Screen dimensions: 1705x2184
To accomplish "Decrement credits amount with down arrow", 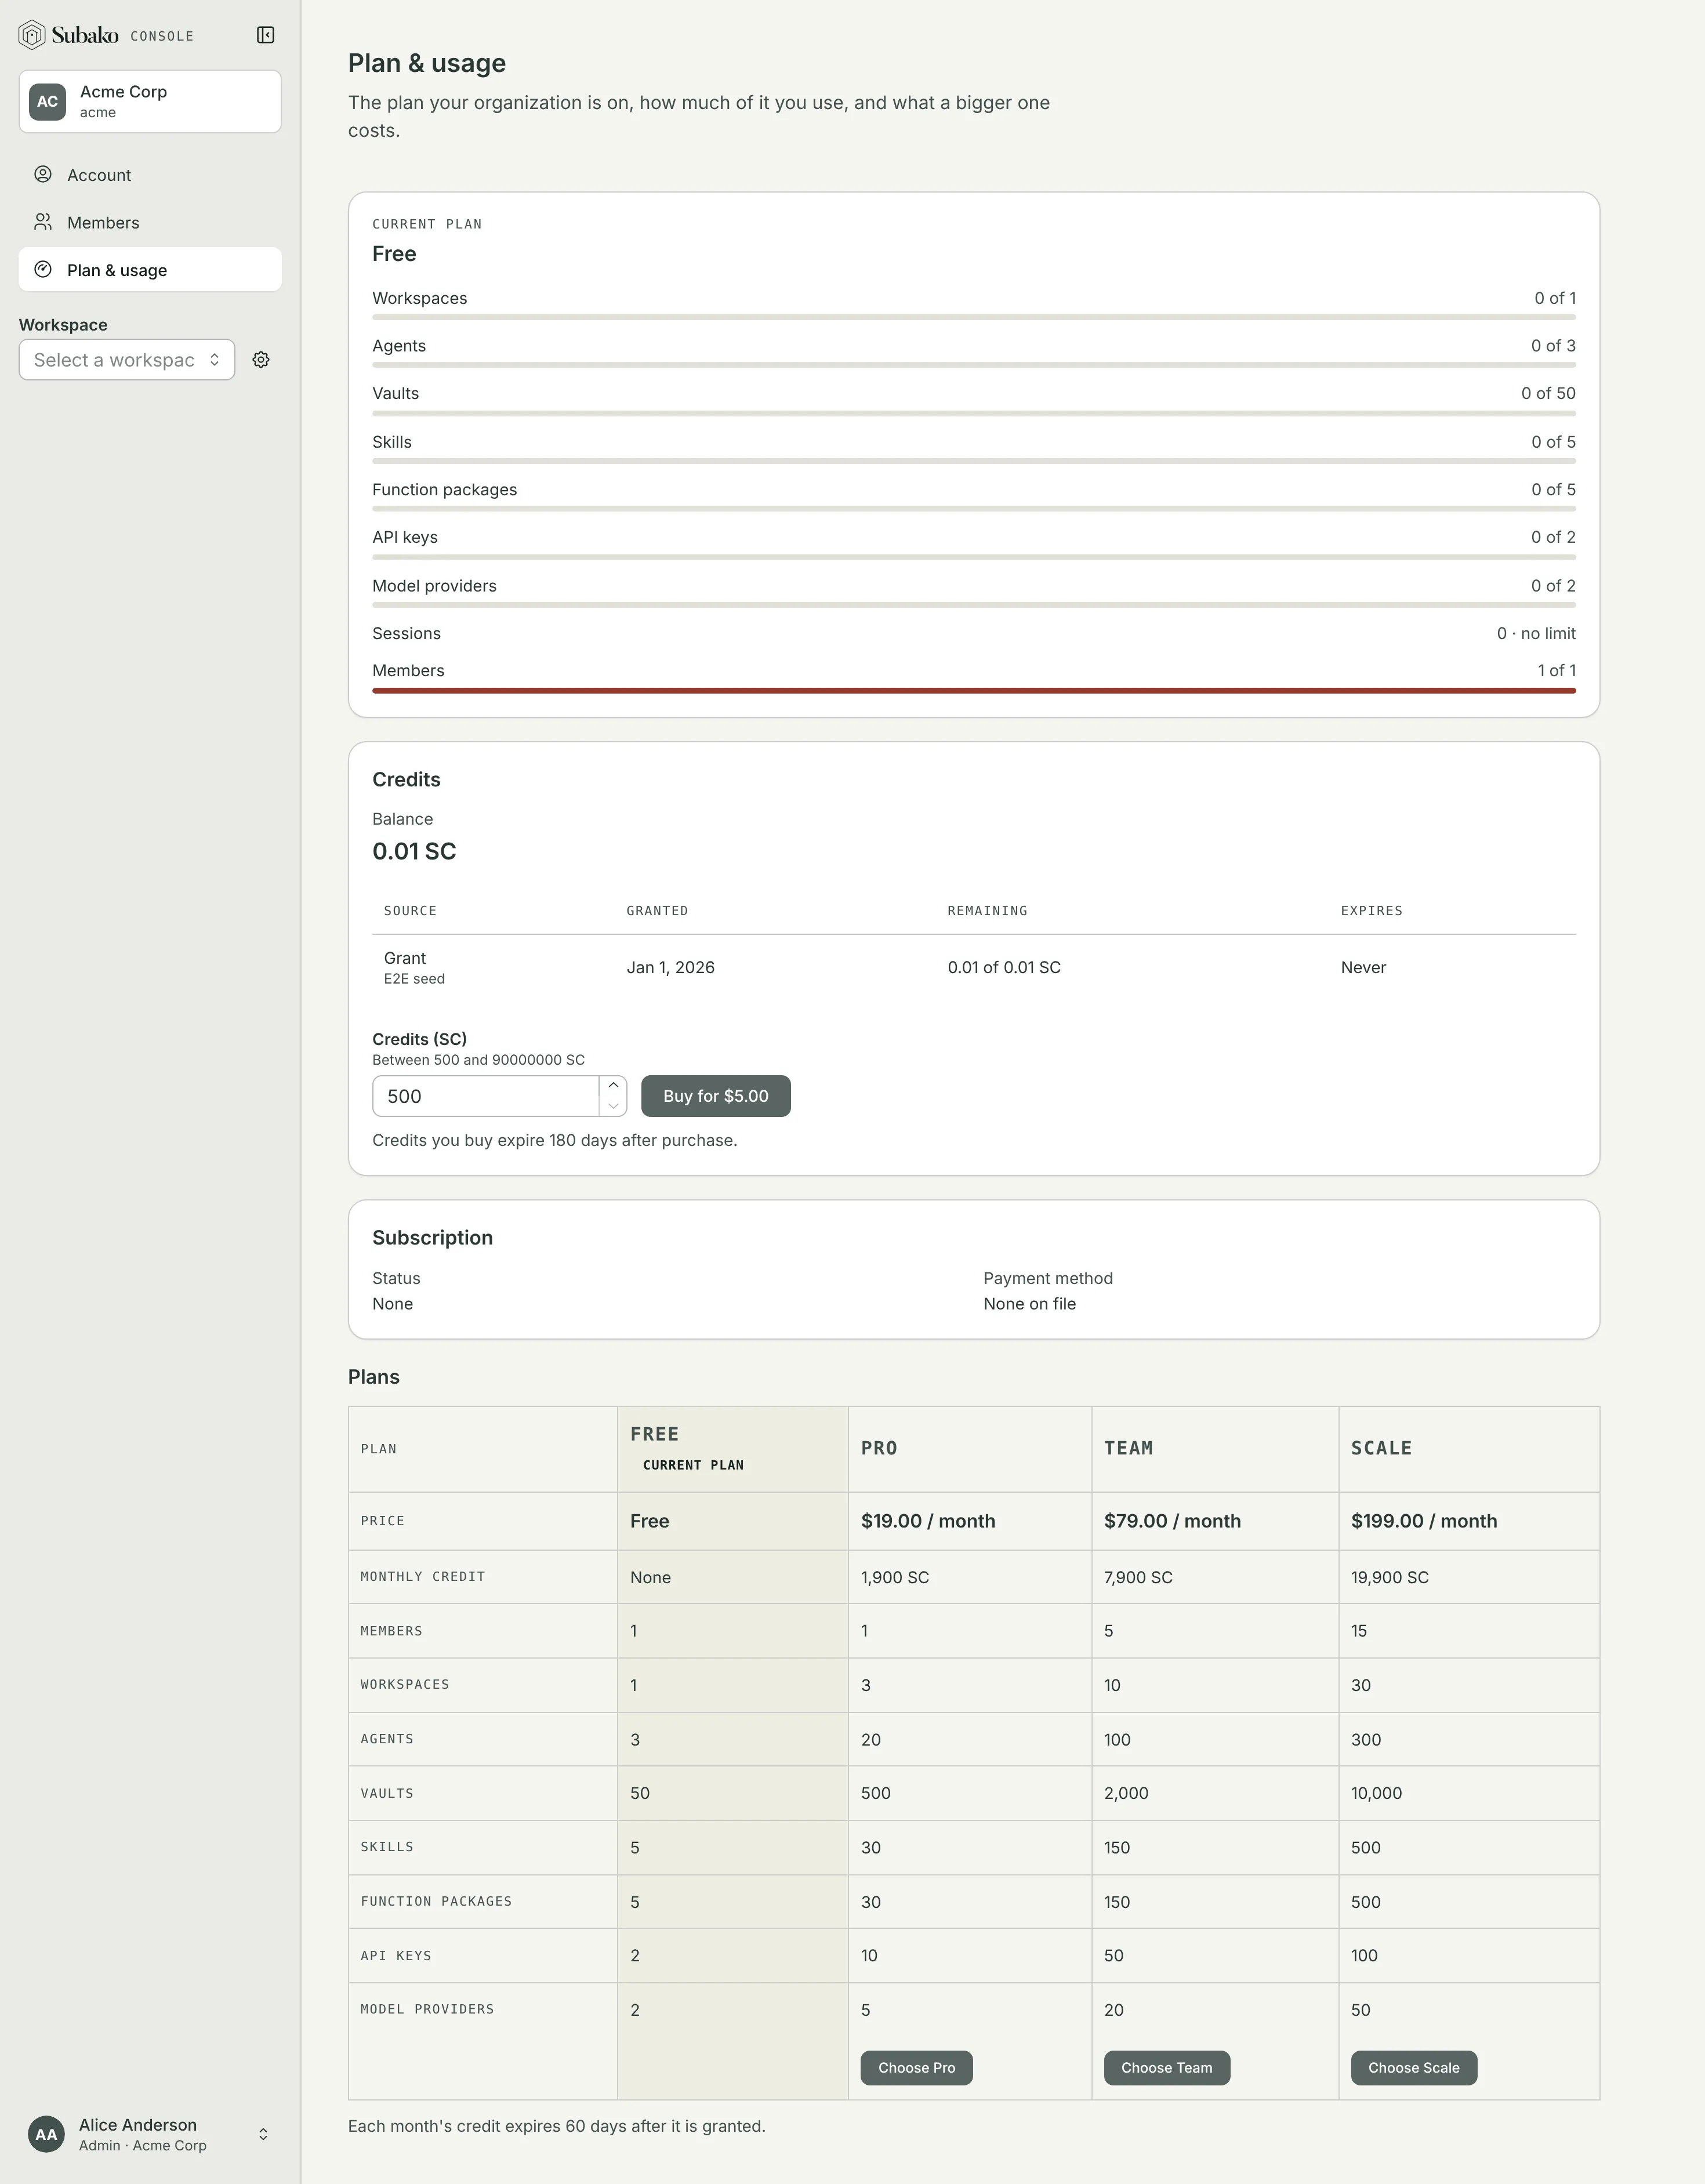I will [613, 1106].
